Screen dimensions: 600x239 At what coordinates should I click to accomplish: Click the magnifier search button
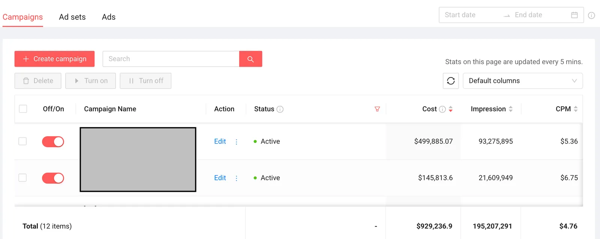click(x=250, y=59)
